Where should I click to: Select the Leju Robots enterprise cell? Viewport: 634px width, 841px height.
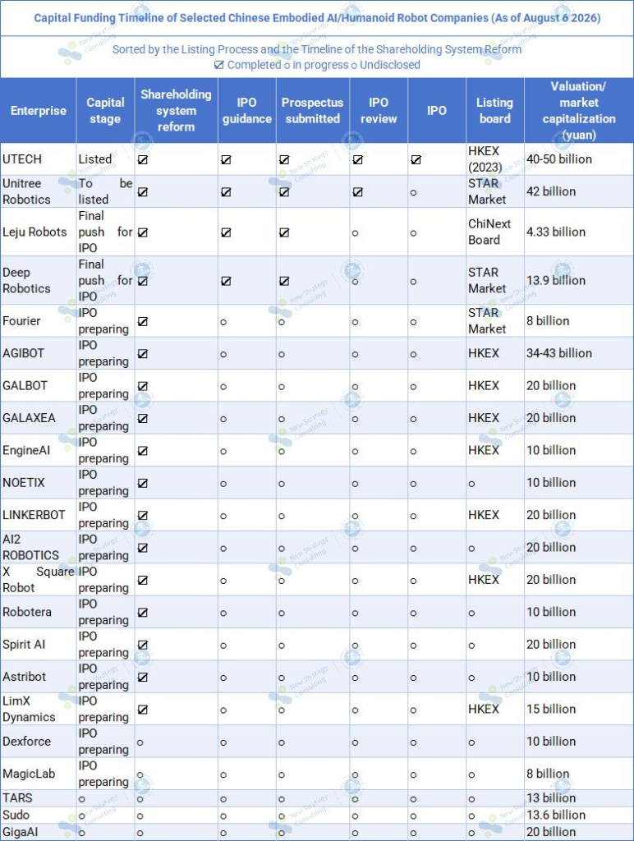[38, 232]
